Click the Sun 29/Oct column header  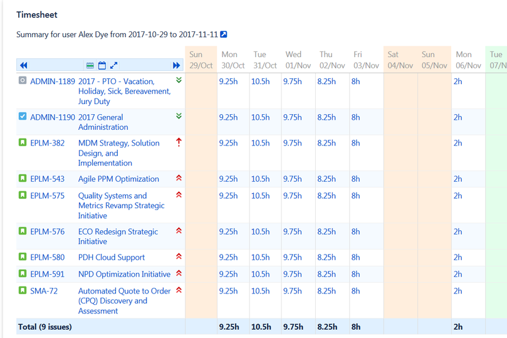[201, 60]
